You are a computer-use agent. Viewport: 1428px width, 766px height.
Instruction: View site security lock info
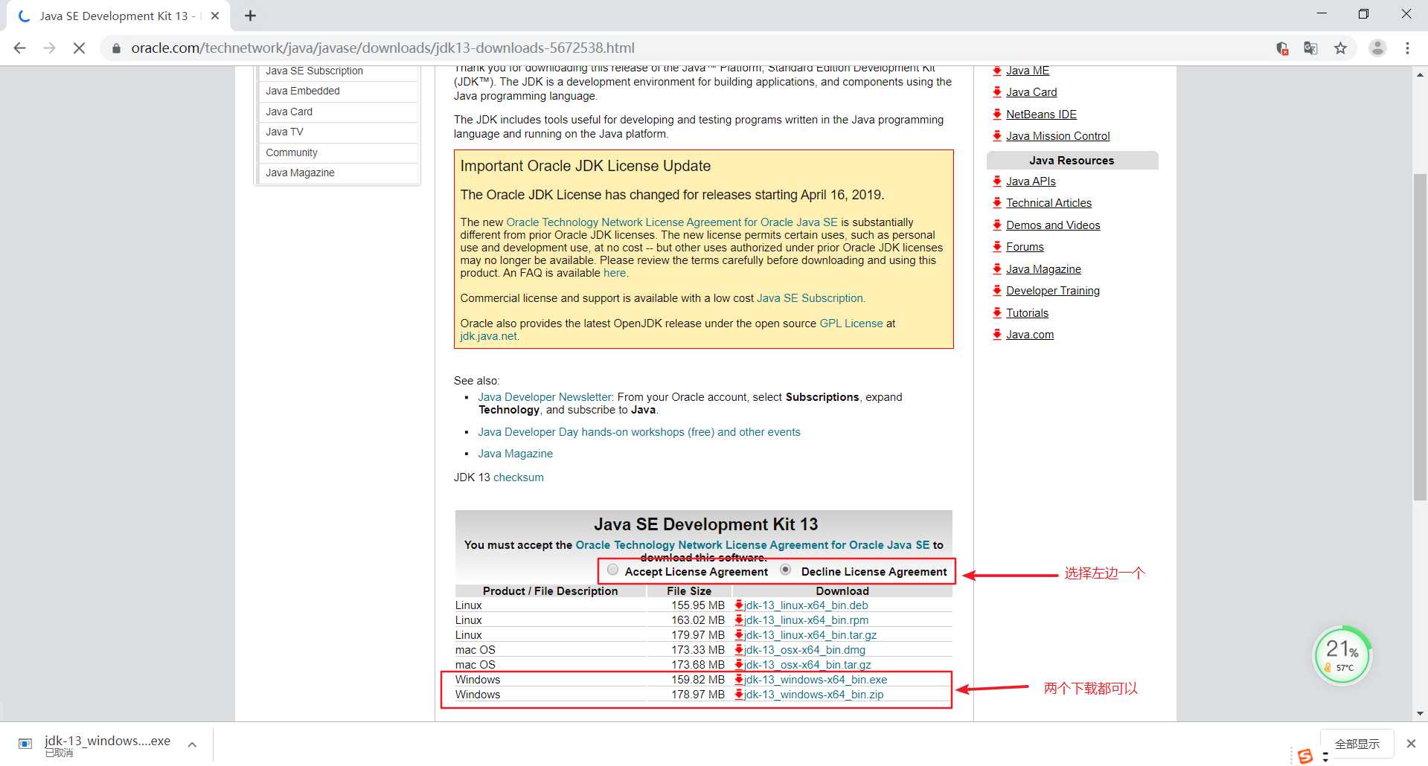coord(116,48)
